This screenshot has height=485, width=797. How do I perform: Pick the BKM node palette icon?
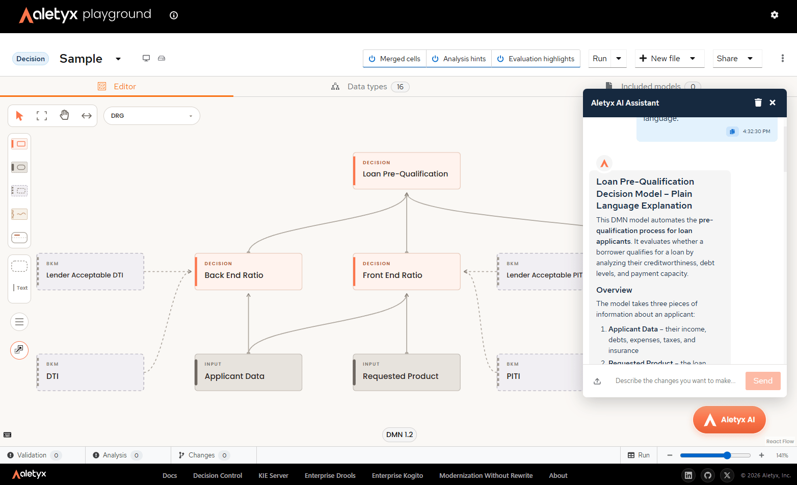[x=19, y=191]
